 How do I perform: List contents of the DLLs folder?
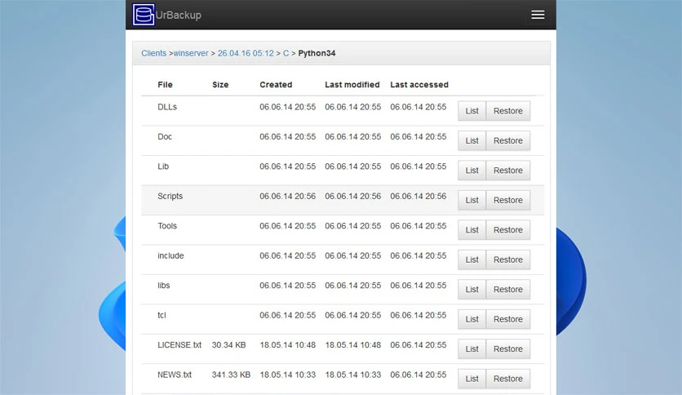pos(472,111)
